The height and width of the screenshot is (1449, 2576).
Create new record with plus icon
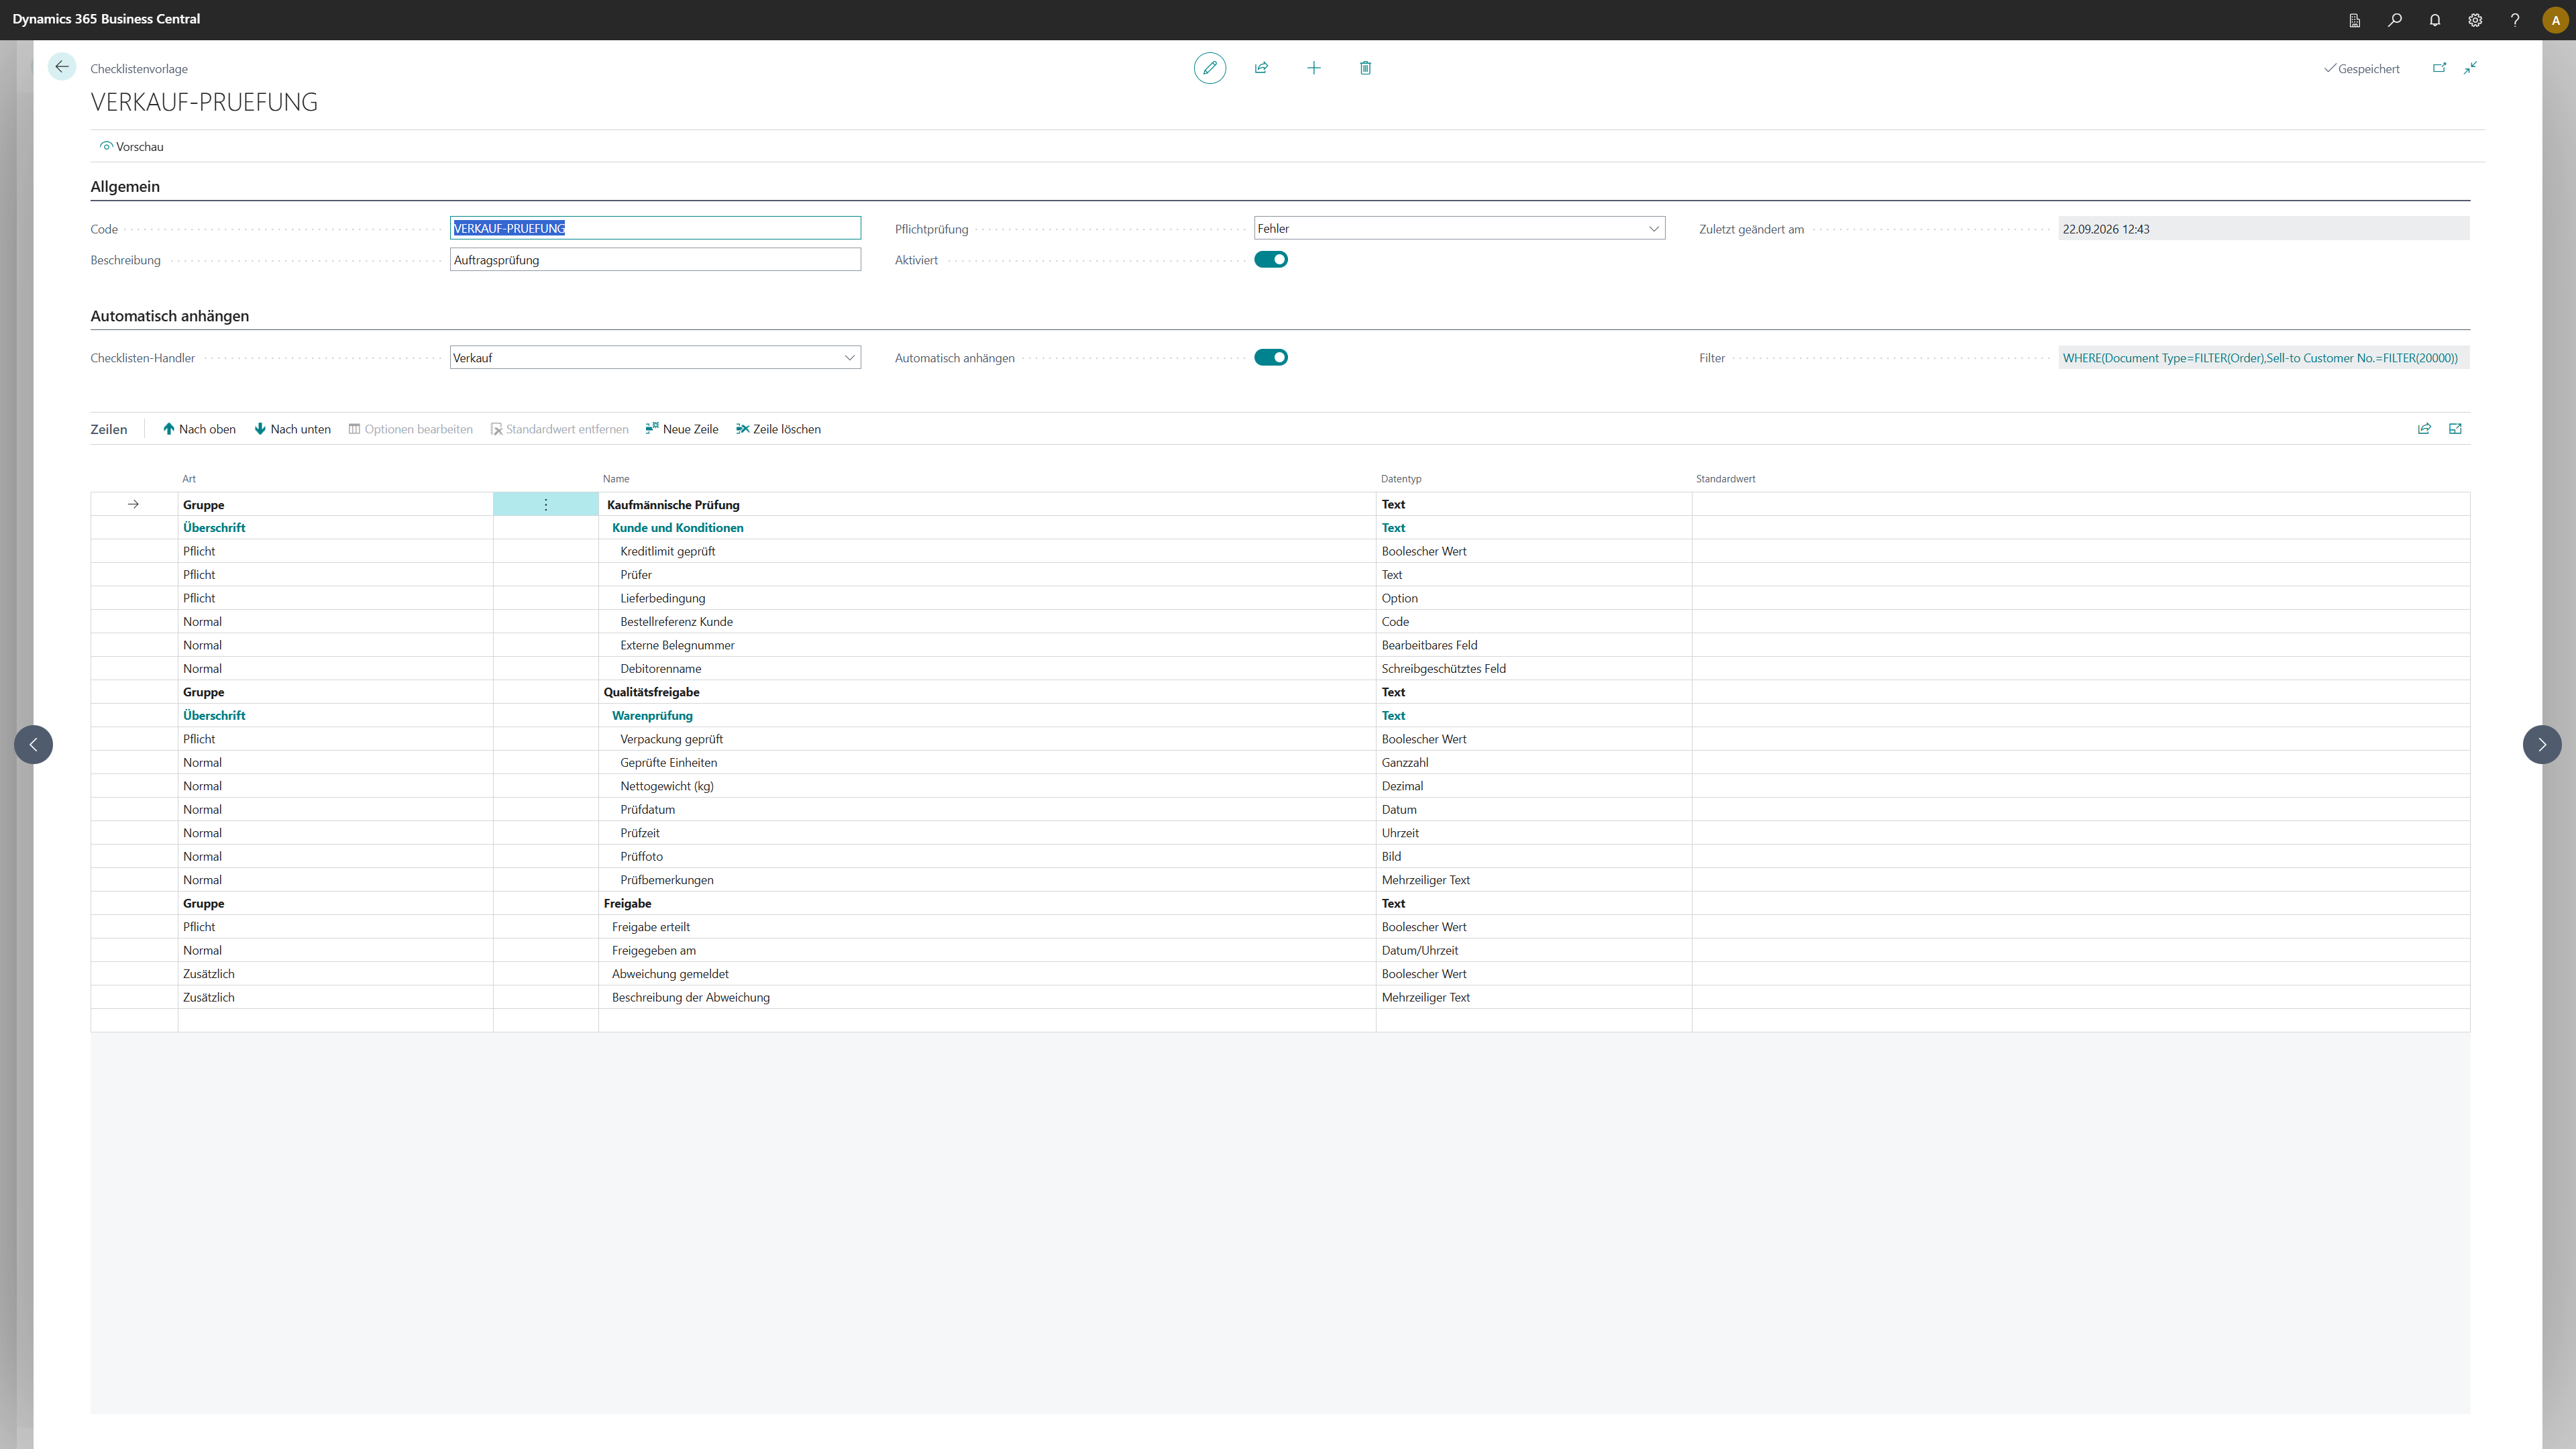[1314, 68]
